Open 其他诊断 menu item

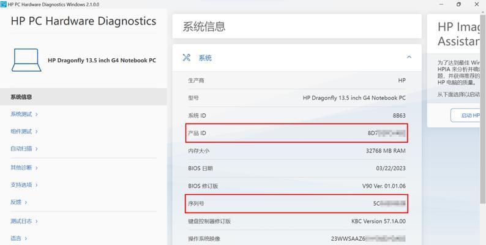[x=24, y=167]
